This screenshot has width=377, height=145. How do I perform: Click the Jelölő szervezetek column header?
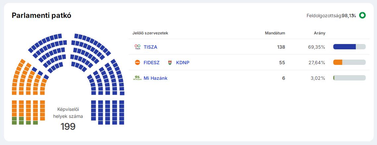point(150,33)
